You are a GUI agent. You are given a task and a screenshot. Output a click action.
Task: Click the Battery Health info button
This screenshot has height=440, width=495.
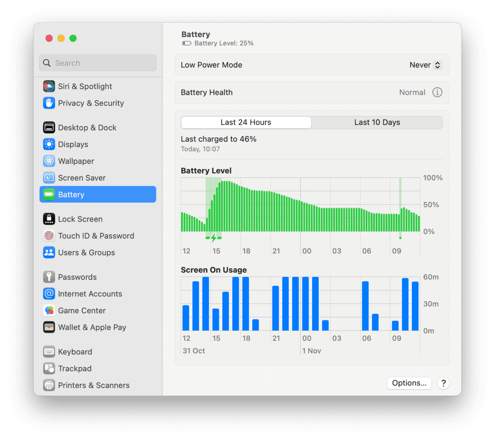pyautogui.click(x=437, y=92)
